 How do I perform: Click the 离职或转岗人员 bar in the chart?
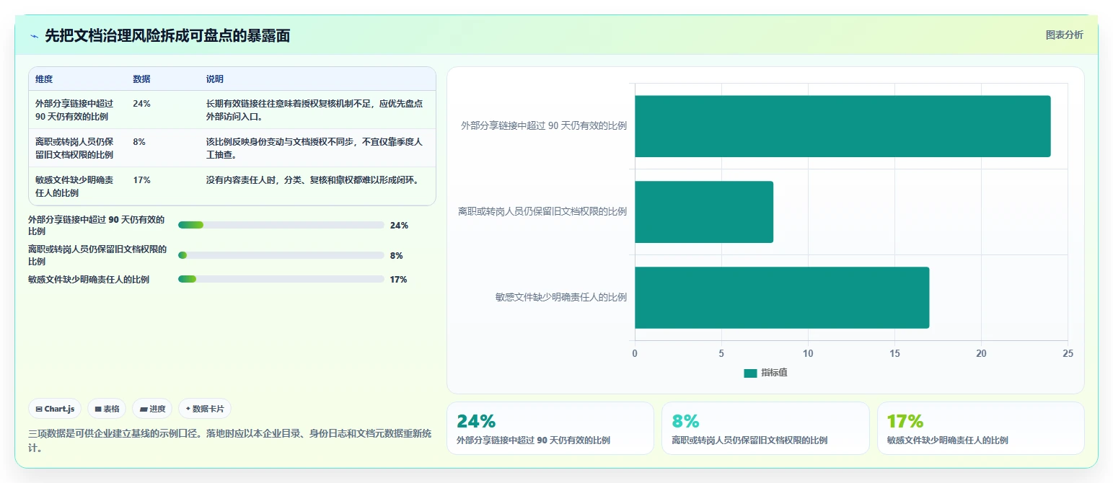[x=704, y=212]
